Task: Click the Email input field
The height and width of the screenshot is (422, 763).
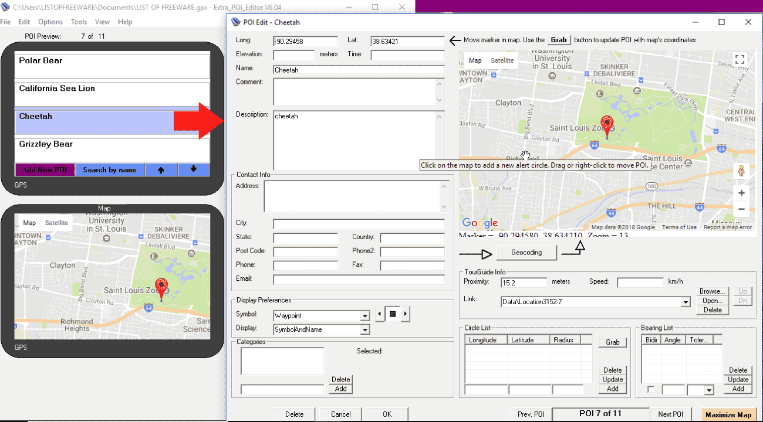Action: (359, 280)
